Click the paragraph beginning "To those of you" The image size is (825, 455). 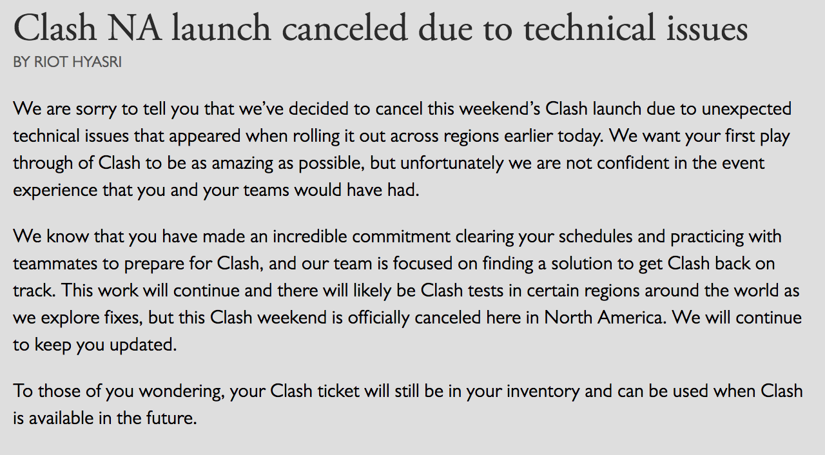408,405
